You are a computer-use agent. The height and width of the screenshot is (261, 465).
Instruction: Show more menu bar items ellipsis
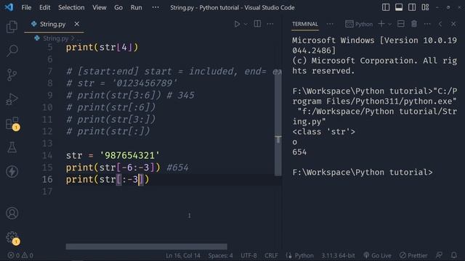pos(155,7)
